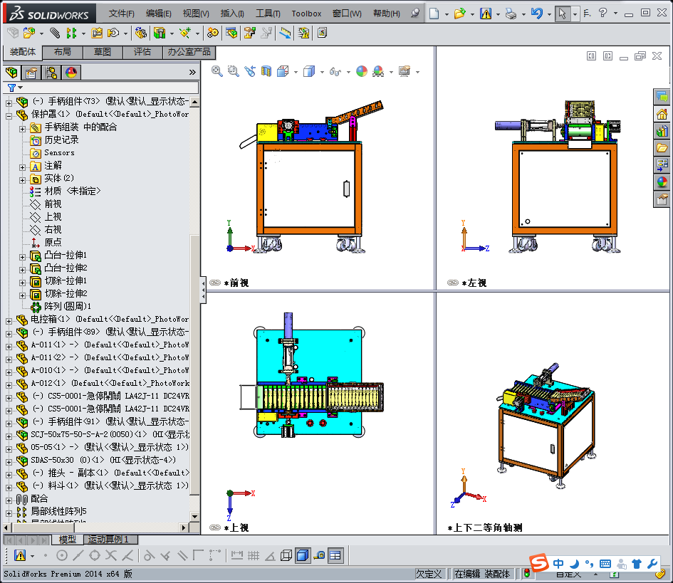673x583 pixels.
Task: Switch to the 评估 tab
Action: tap(142, 52)
